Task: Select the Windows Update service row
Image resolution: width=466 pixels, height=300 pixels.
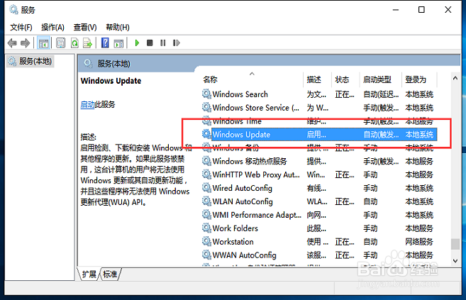Action: [x=319, y=135]
